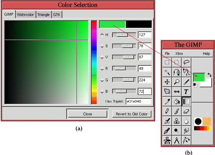Select the Rectangular Select tool
Screen dimensions: 215x155
pyautogui.click(x=167, y=62)
